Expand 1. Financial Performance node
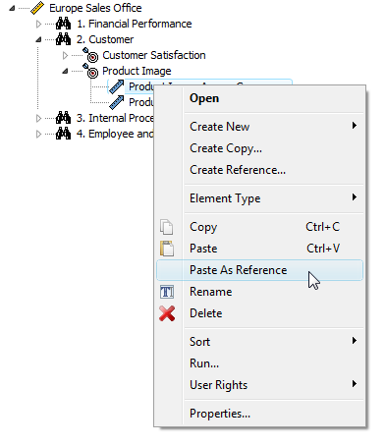Viewport: 385px width, 446px height. [38, 24]
